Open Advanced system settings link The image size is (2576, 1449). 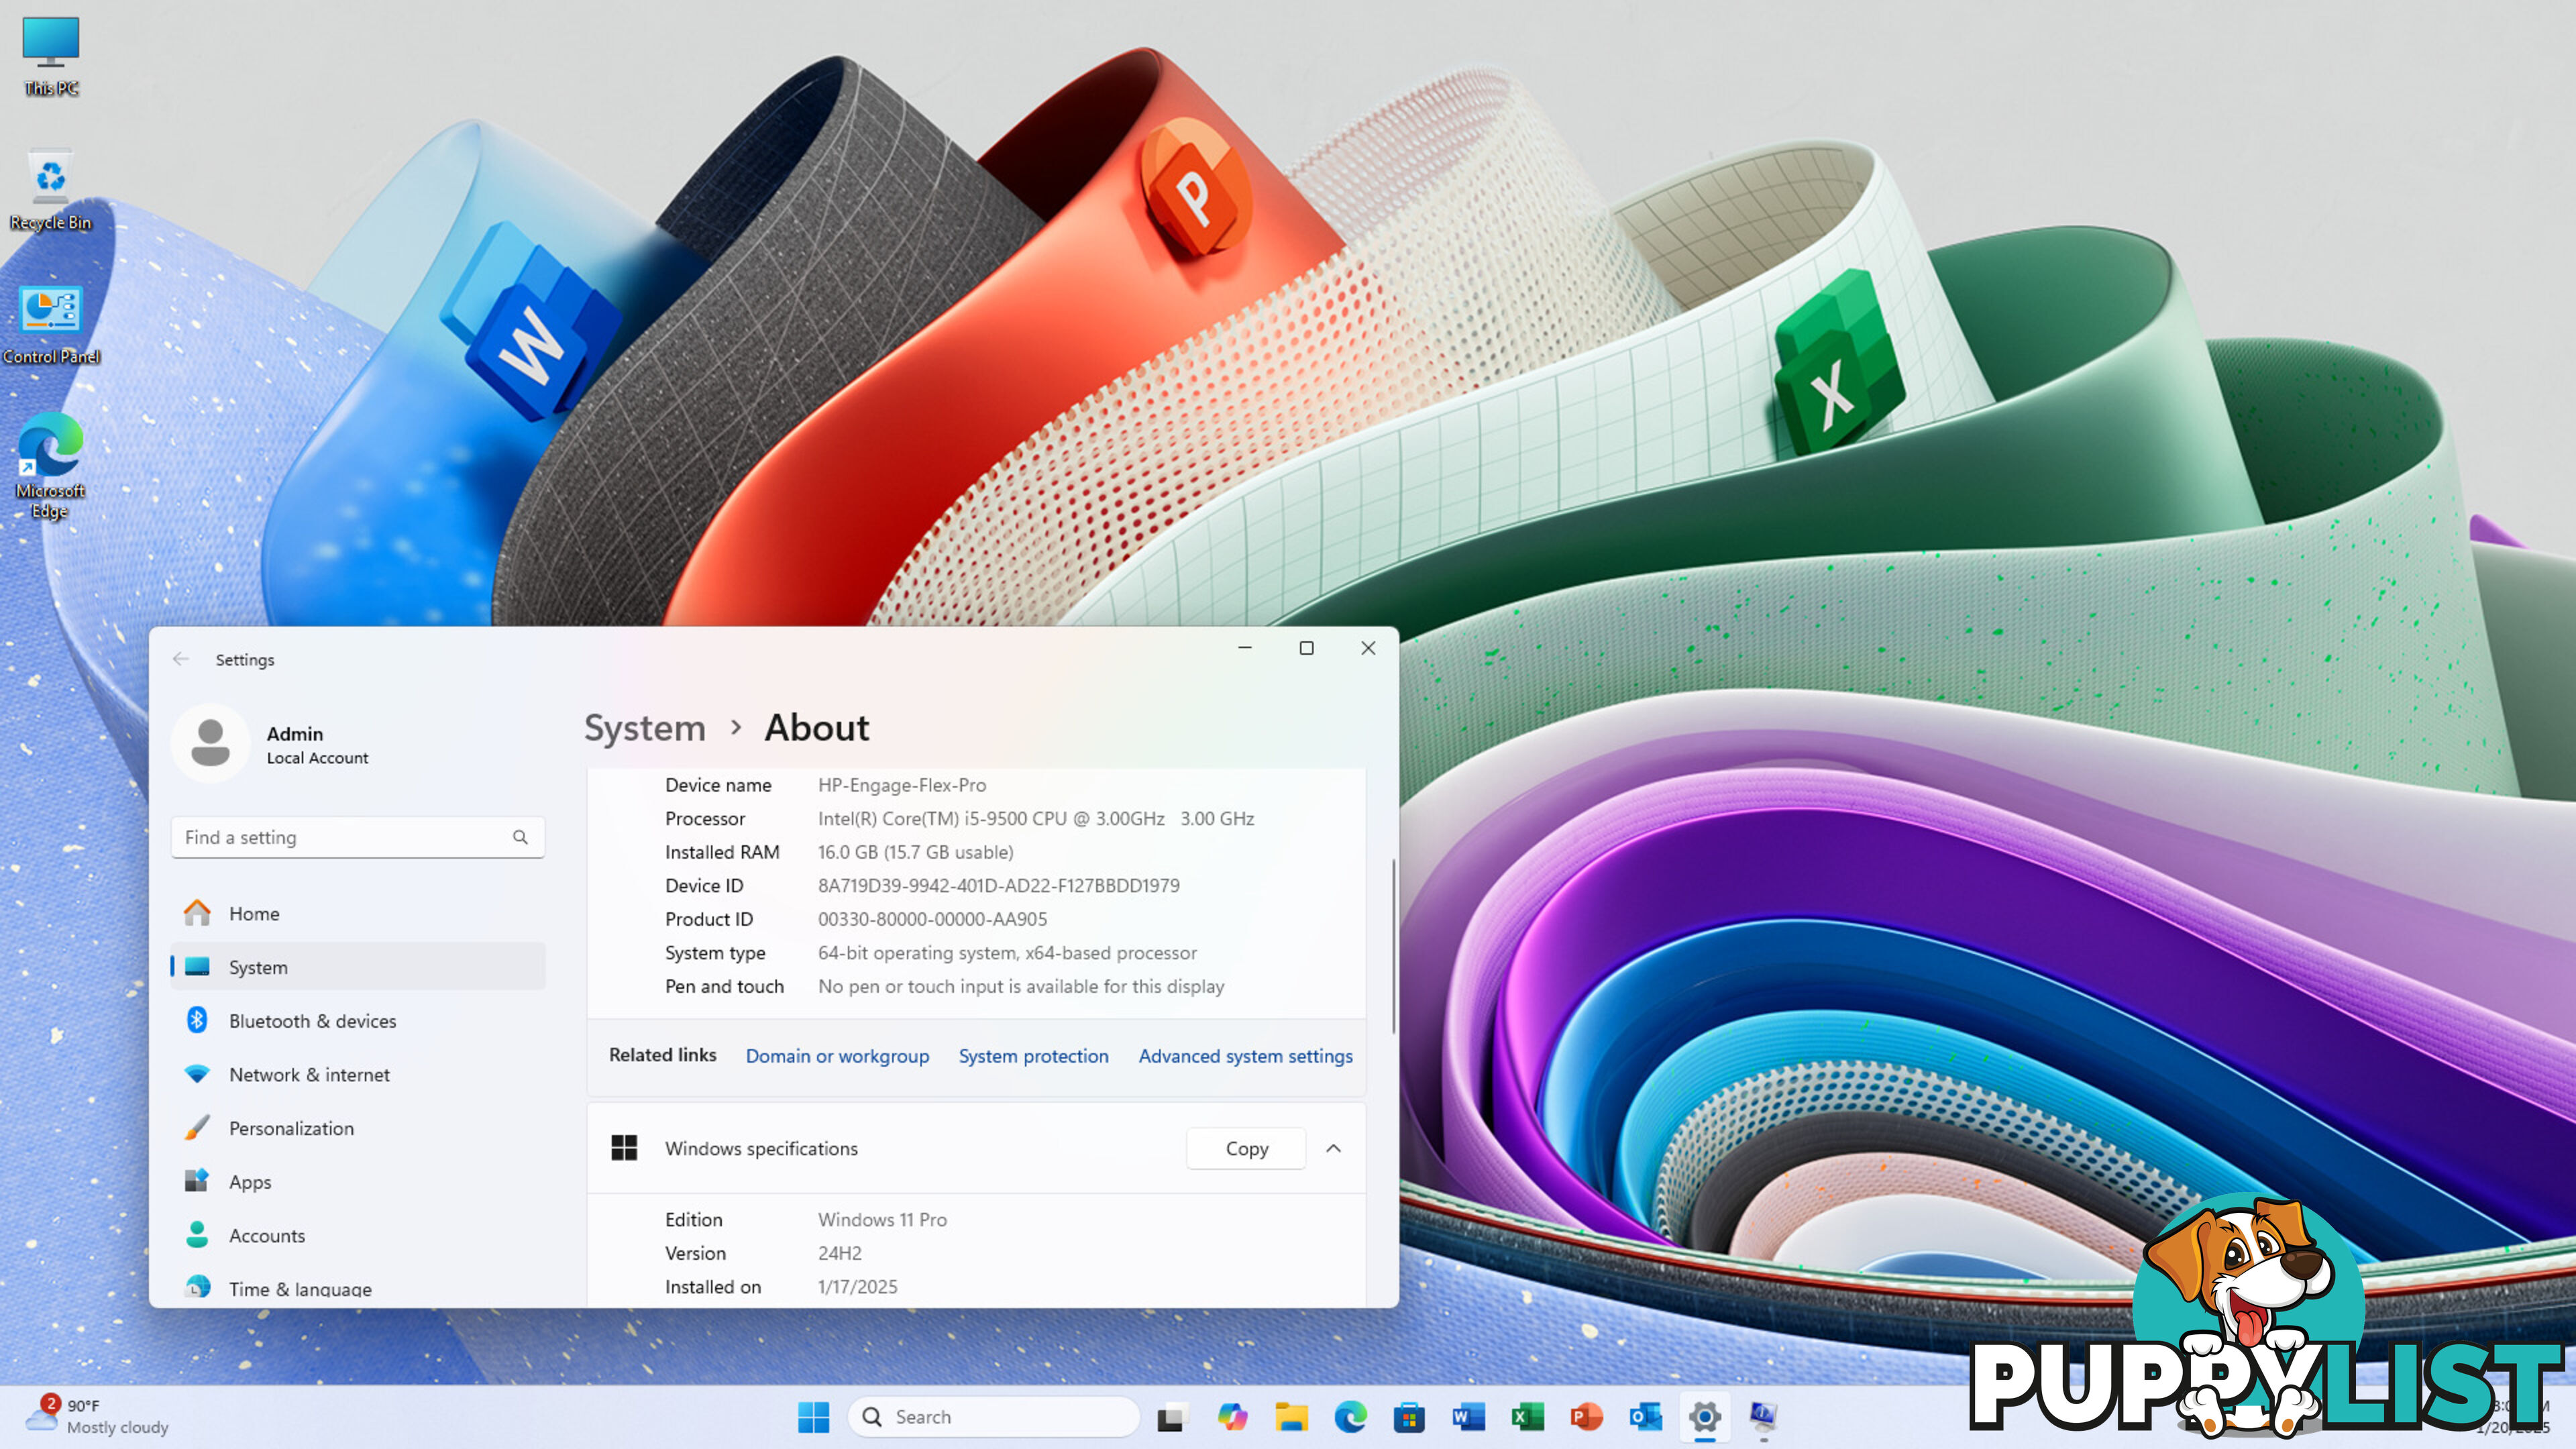tap(1245, 1056)
